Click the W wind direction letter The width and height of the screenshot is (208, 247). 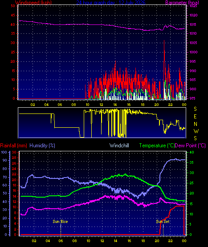point(196,131)
